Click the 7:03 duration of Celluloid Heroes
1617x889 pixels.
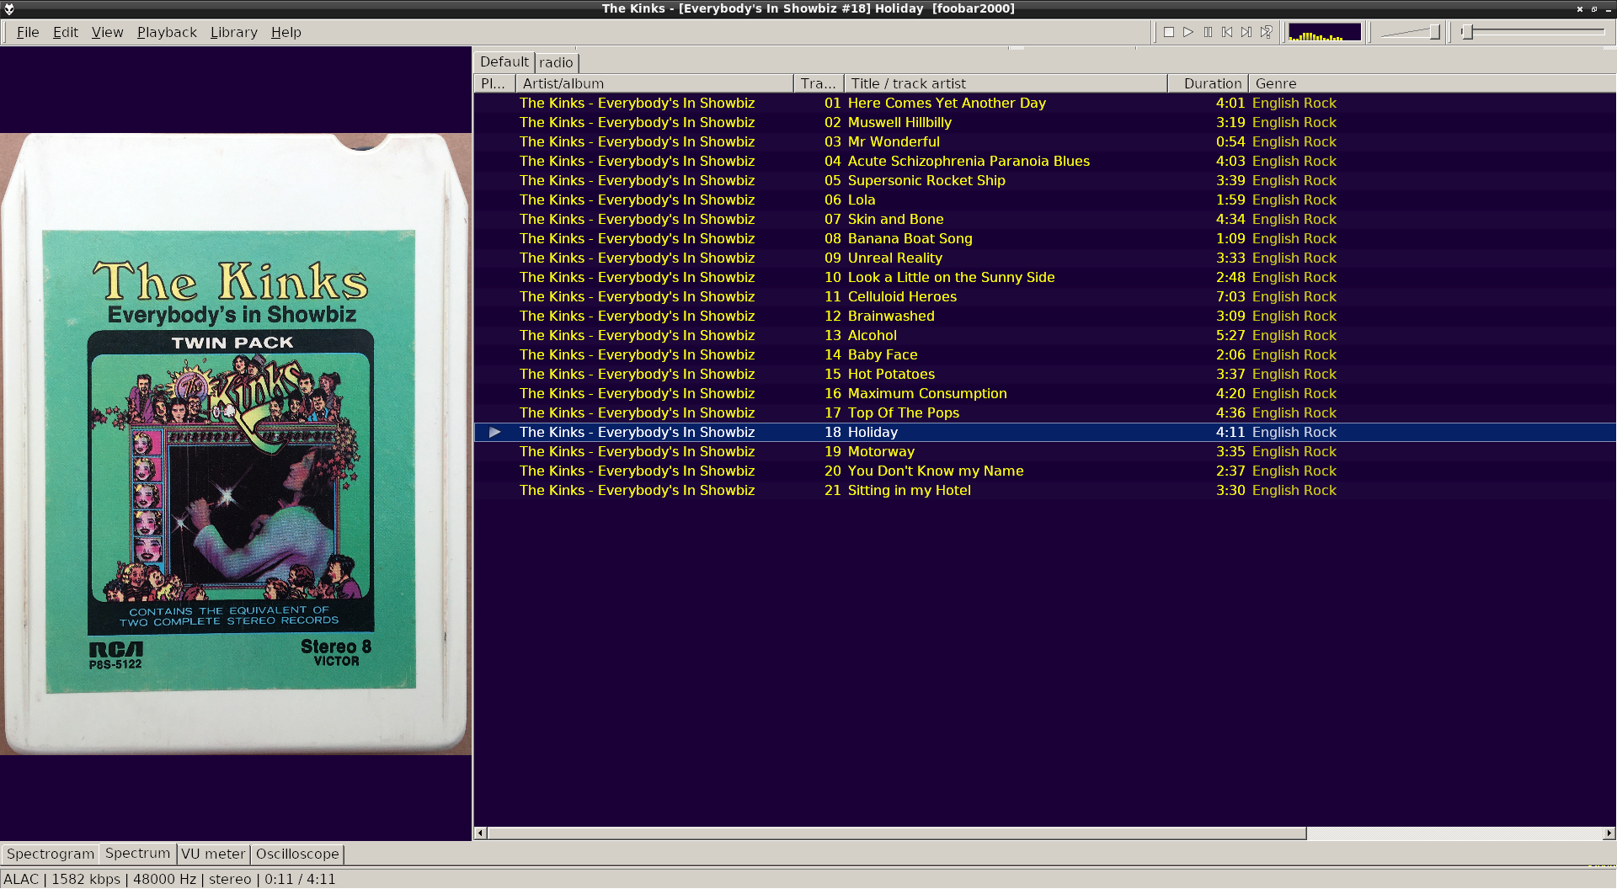pyautogui.click(x=1230, y=296)
